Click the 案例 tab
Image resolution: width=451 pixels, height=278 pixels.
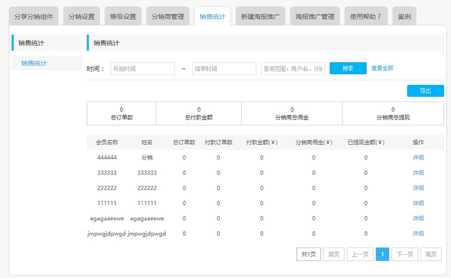pos(404,17)
